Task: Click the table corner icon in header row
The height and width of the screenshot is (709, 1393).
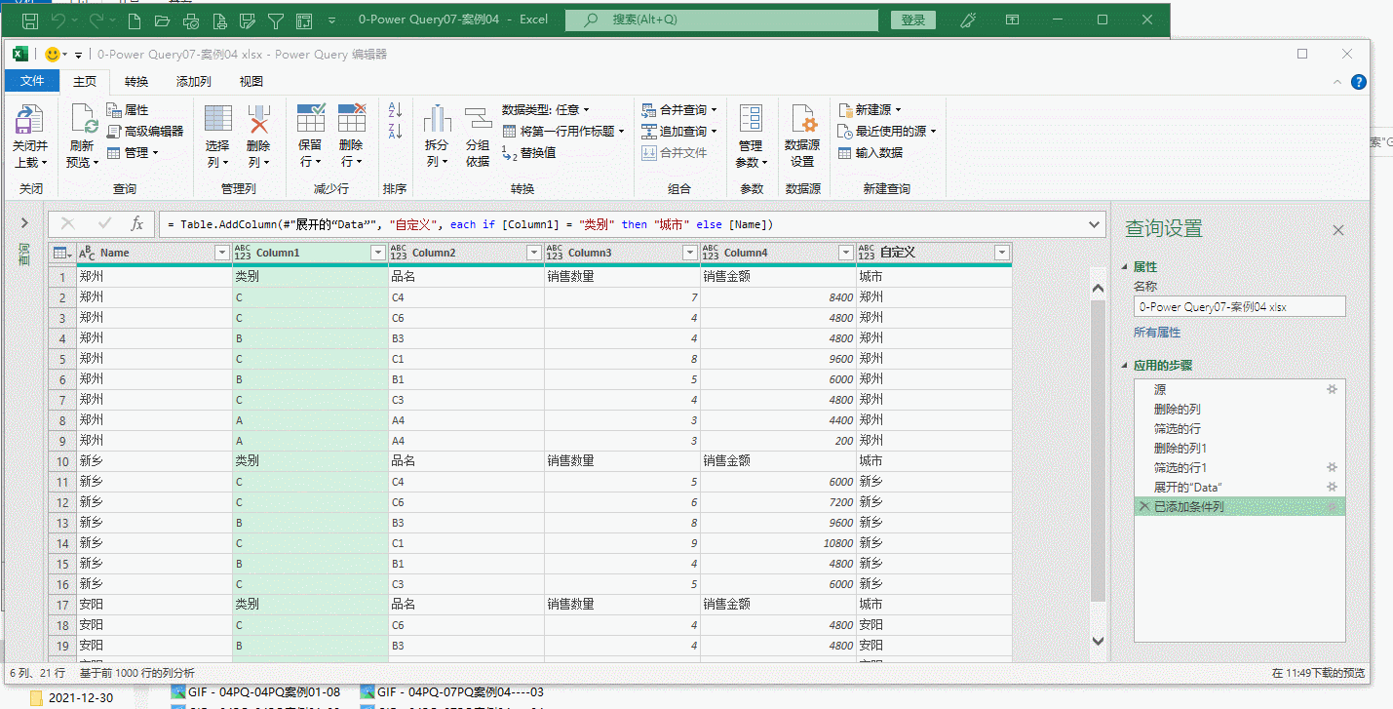Action: coord(61,253)
